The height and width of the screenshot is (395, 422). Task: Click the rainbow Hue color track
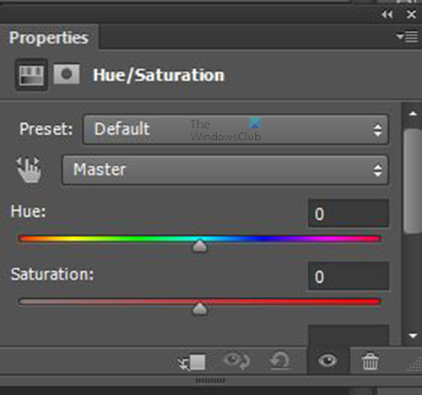tap(200, 239)
